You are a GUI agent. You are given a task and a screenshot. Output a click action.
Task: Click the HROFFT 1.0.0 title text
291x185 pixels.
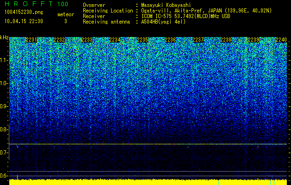[x=37, y=4]
